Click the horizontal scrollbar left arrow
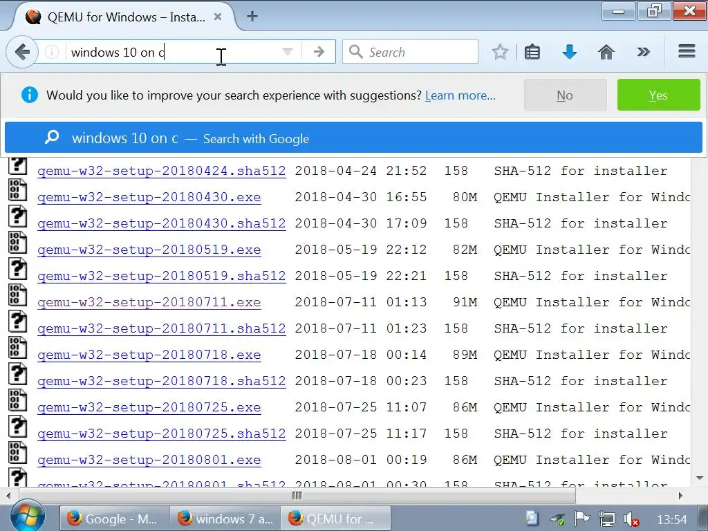 pos(8,496)
